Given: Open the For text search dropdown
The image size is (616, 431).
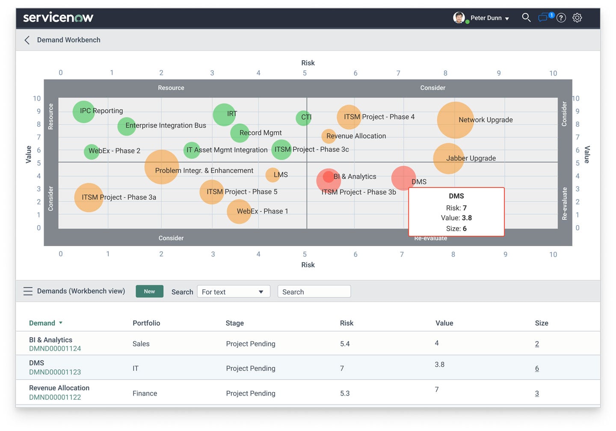Looking at the screenshot, I should click(233, 292).
